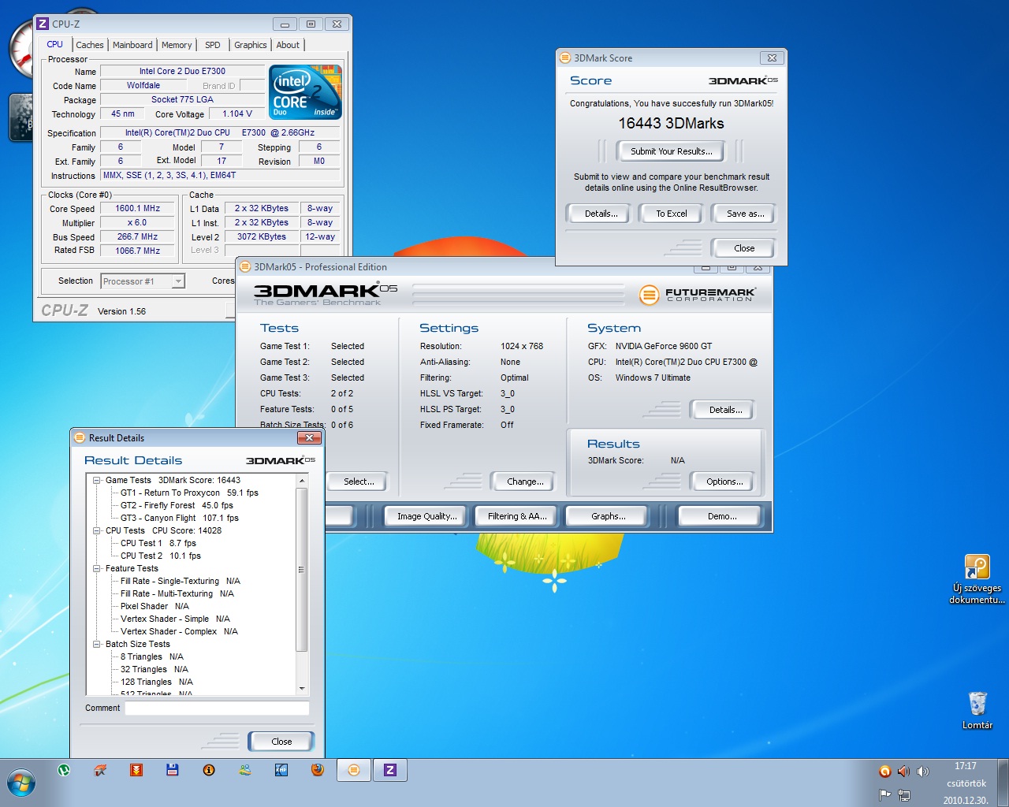Show desktop via taskbar end button
Screen dimensions: 1009x807
[x=1003, y=783]
